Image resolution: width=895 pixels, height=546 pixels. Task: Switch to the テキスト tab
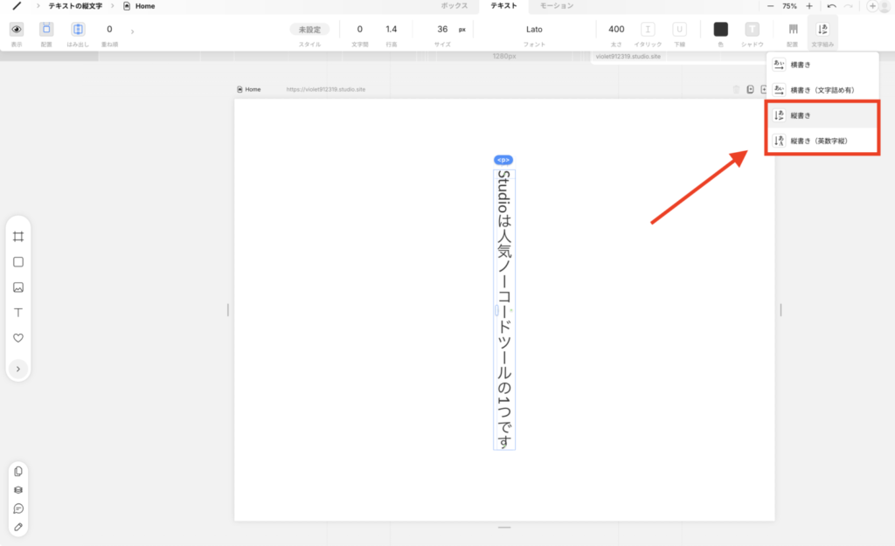[x=503, y=6]
